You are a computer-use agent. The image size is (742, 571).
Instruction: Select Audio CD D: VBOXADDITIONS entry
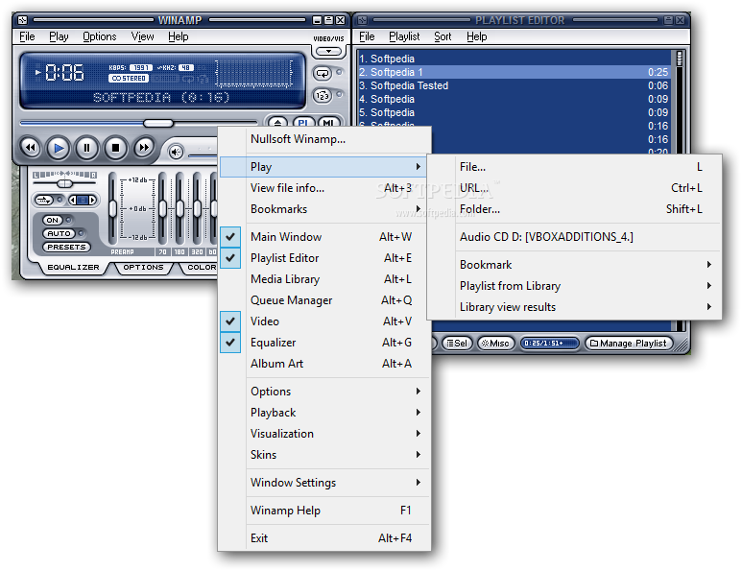point(574,236)
